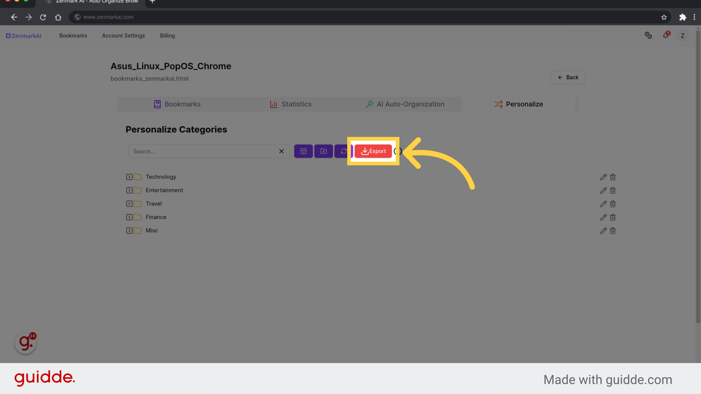Edit the Finance category

pos(603,217)
